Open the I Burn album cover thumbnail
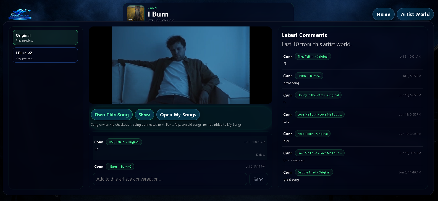This screenshot has height=201, width=438. click(136, 13)
